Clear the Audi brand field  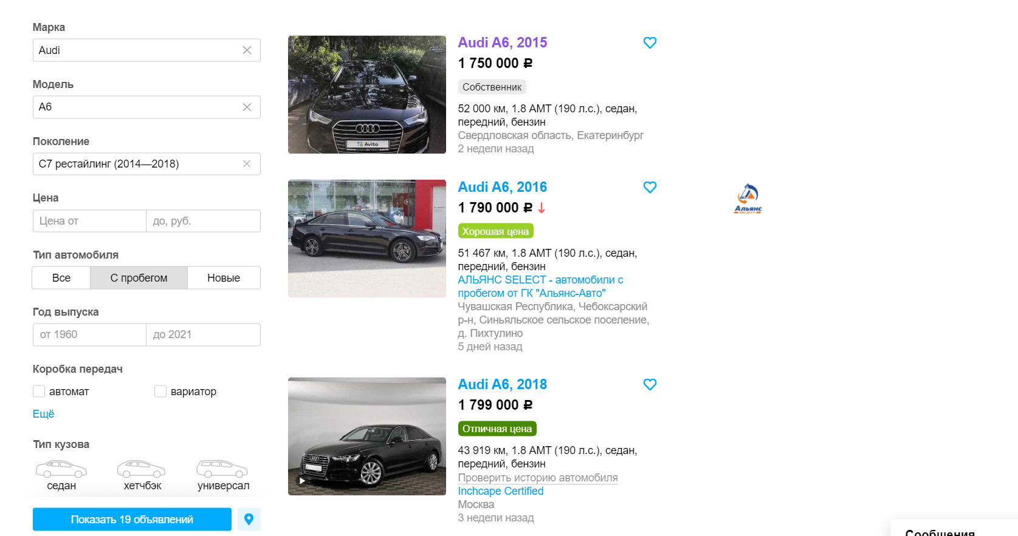coord(247,50)
